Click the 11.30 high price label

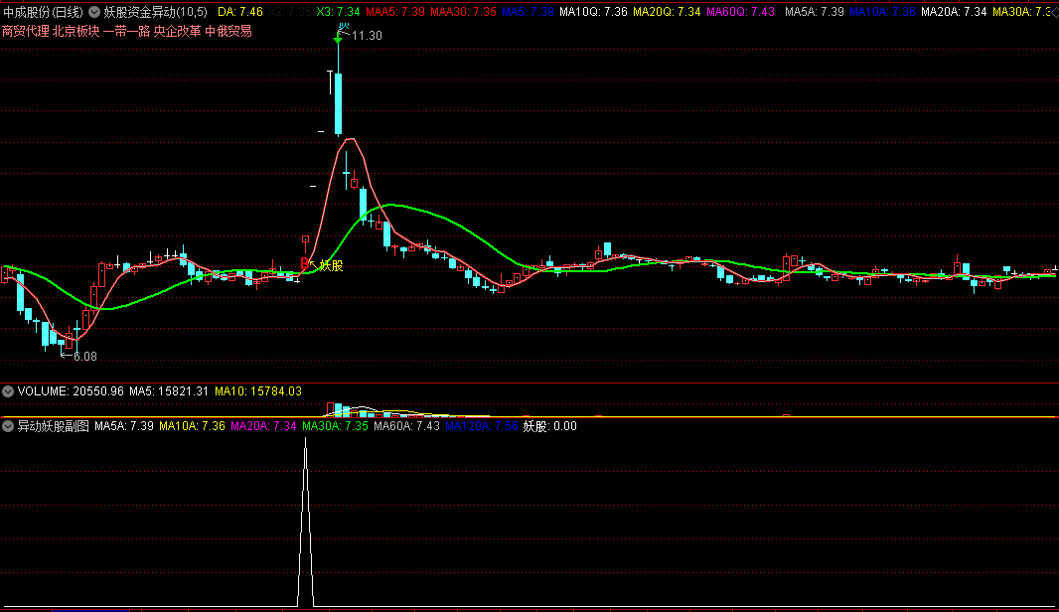click(x=367, y=36)
